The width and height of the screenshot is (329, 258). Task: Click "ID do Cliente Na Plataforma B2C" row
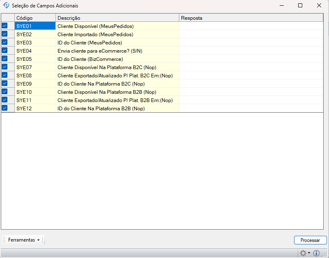(117, 84)
